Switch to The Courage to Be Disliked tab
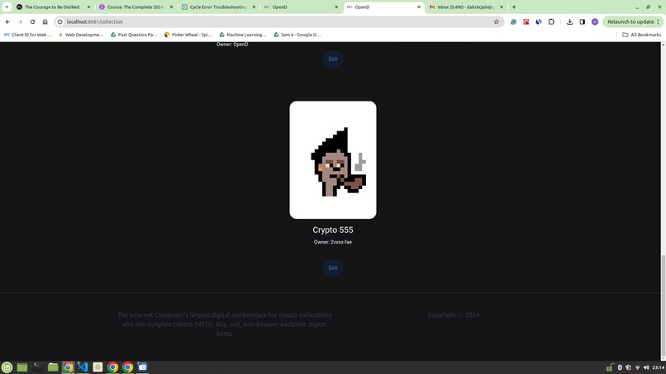 (52, 7)
